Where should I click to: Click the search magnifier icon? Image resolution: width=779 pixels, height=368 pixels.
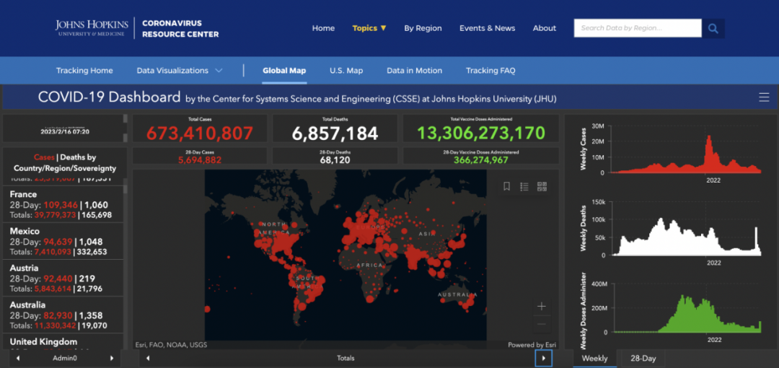point(713,28)
